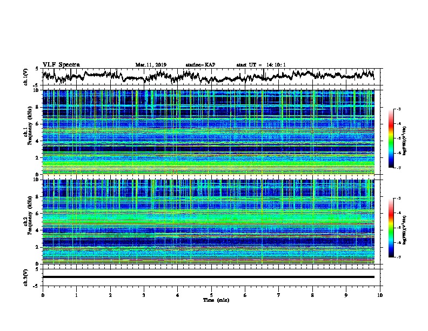Screen dimensions: 428x331
Task: Click time axis tick label 0
Action: point(43,295)
